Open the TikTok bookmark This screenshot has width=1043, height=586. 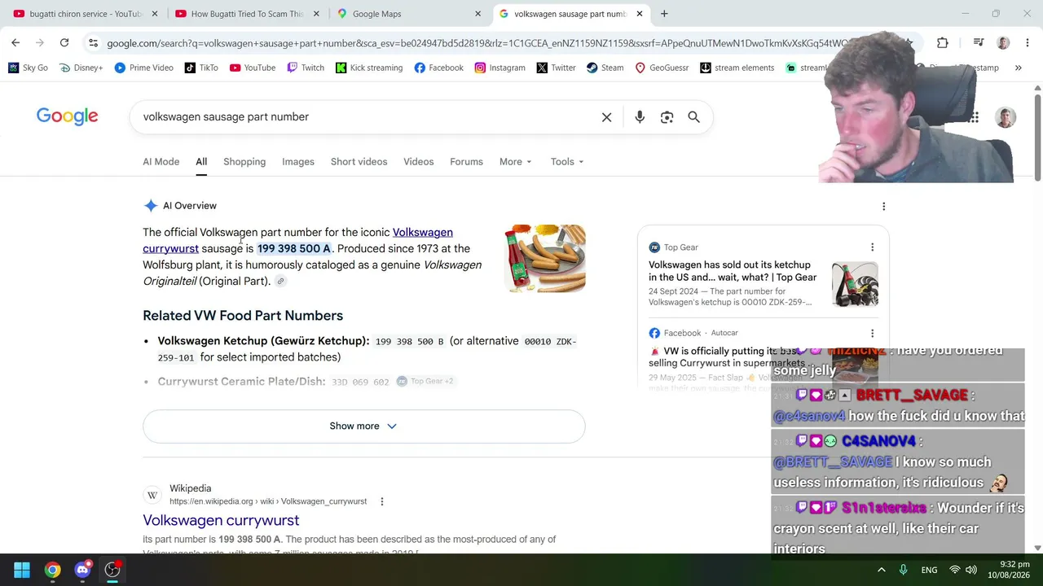tap(201, 68)
